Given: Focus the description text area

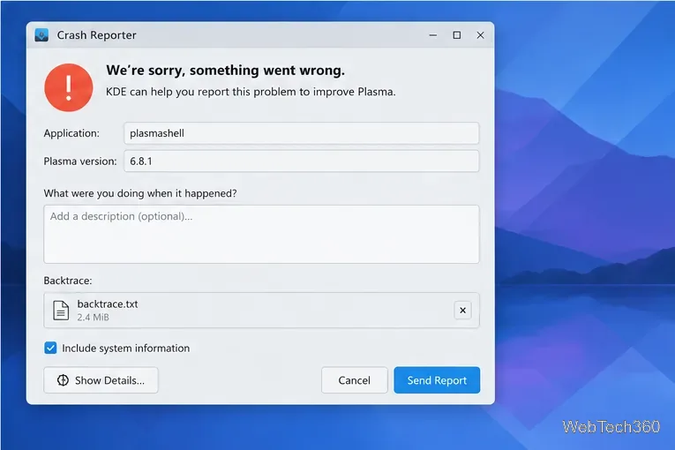Looking at the screenshot, I should point(261,234).
